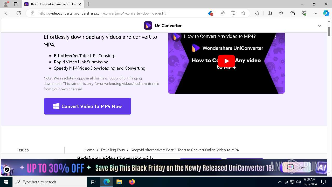Open the Travelling Fans breadcrumb link
Image resolution: width=332 pixels, height=187 pixels.
point(113,150)
